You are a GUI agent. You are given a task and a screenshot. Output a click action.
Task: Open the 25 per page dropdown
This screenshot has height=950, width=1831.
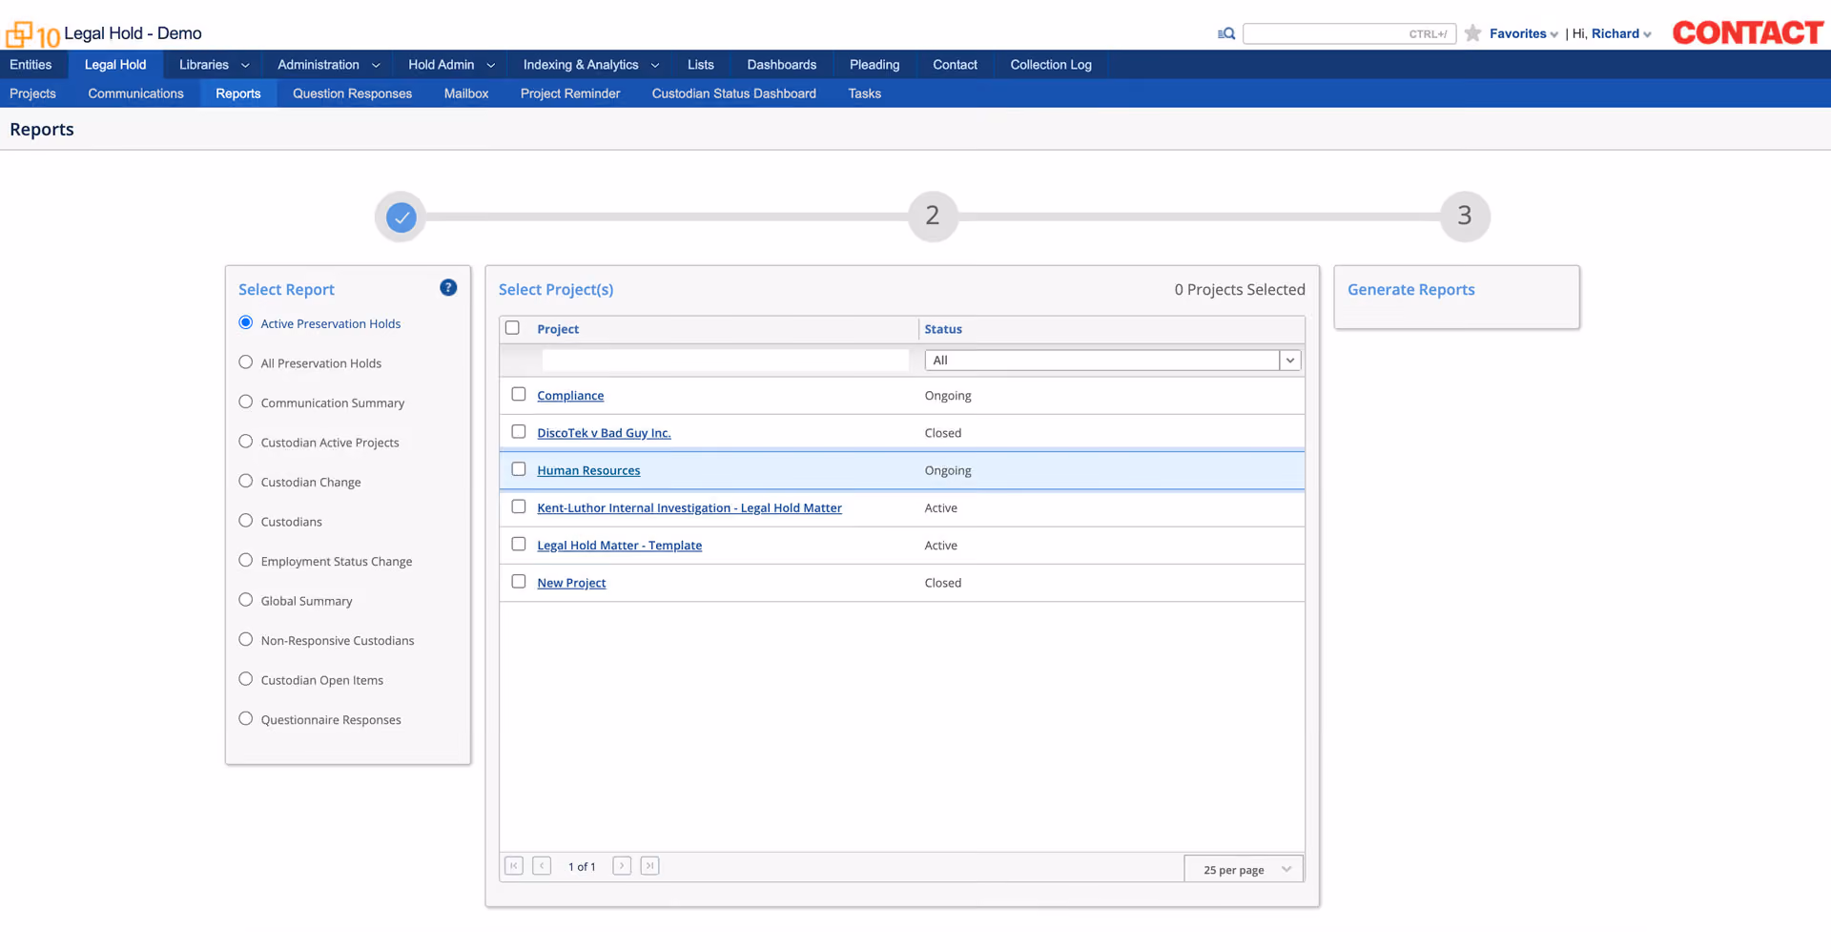pyautogui.click(x=1244, y=869)
